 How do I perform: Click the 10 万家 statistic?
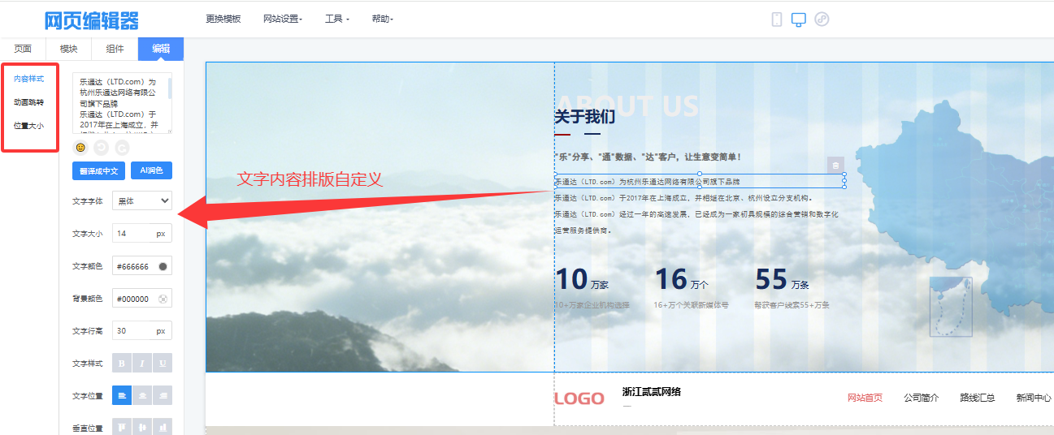pyautogui.click(x=582, y=279)
